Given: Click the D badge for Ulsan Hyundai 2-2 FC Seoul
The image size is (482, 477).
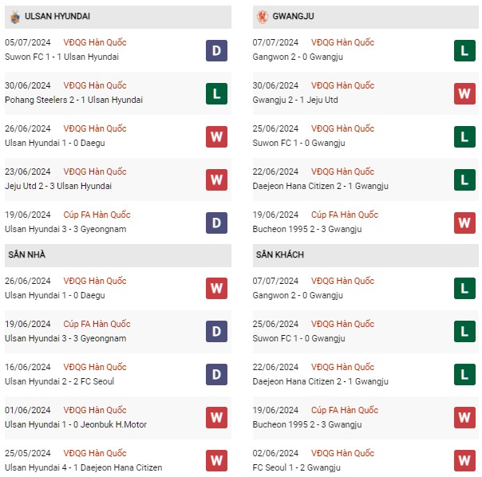Looking at the screenshot, I should 216,374.
